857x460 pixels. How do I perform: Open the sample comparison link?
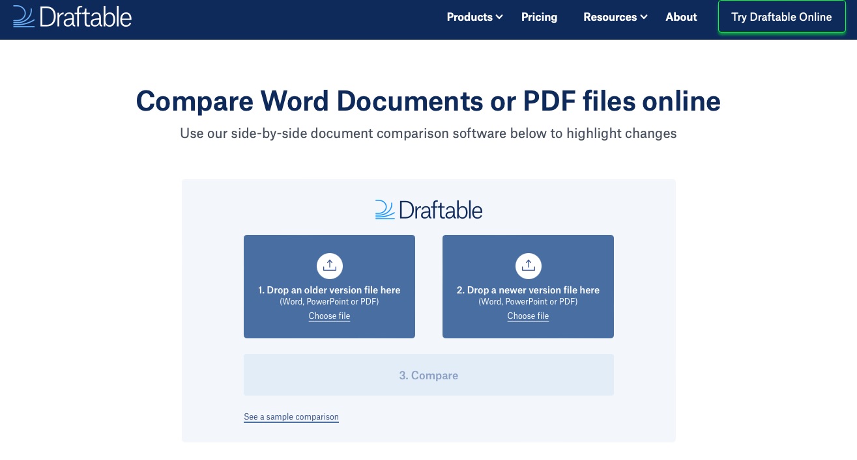[x=291, y=416]
